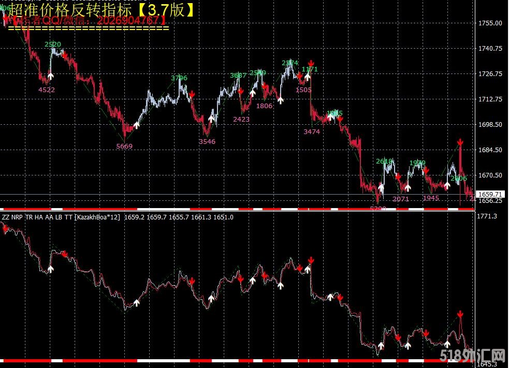Click the red down arrow right of the 3796 peak
This screenshot has width=509, height=368.
(x=192, y=94)
